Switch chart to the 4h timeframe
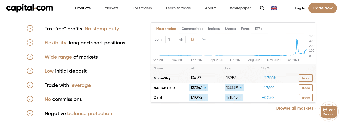The height and width of the screenshot is (129, 340). coord(181,40)
